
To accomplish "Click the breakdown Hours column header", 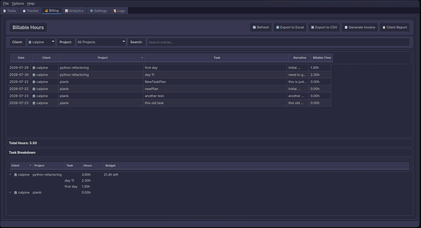I will point(93,165).
